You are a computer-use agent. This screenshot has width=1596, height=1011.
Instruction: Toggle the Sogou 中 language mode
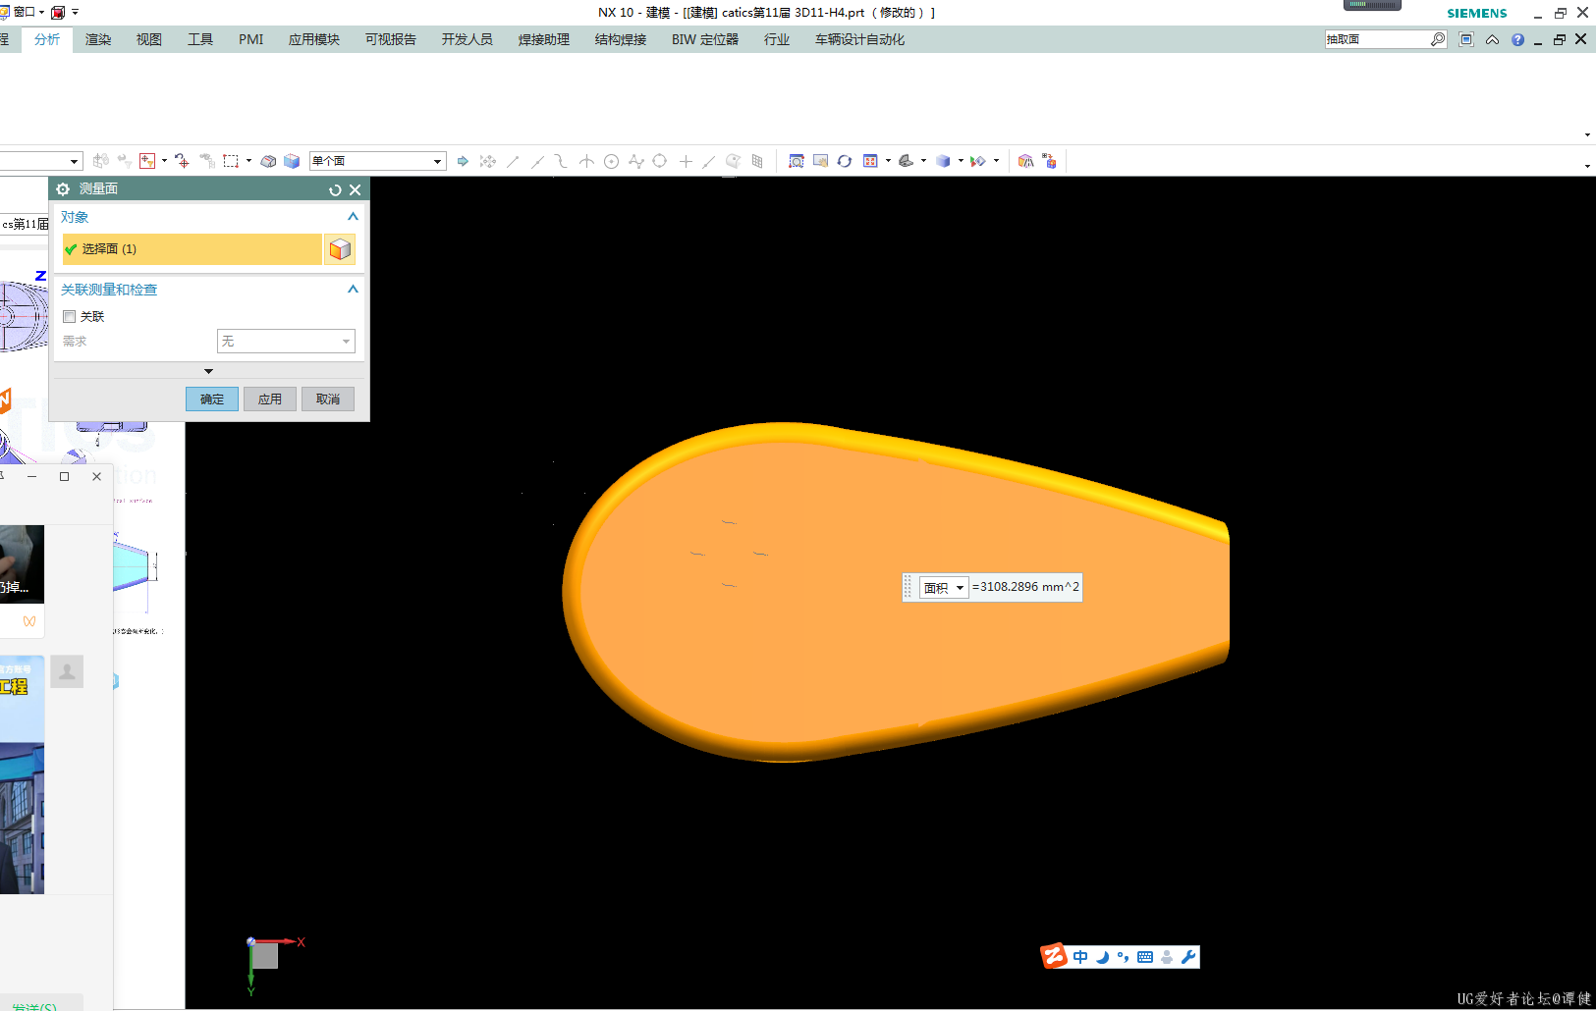pyautogui.click(x=1080, y=957)
